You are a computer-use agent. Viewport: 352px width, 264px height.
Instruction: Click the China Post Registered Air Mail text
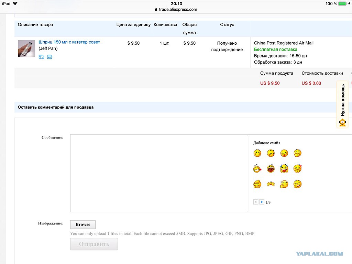(284, 43)
